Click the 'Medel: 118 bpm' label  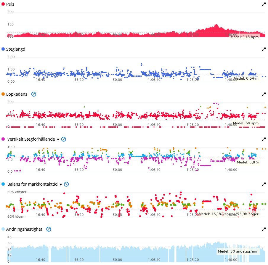pyautogui.click(x=244, y=37)
